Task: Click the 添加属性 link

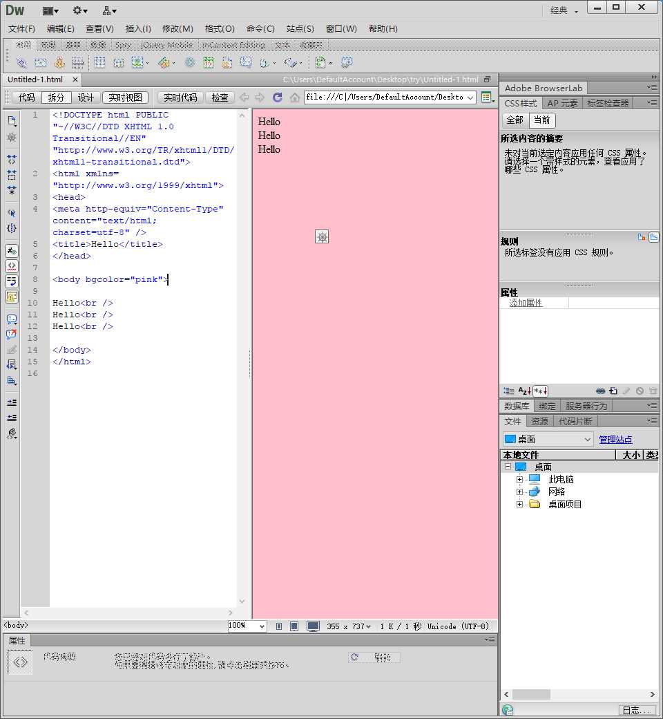Action: (x=526, y=303)
